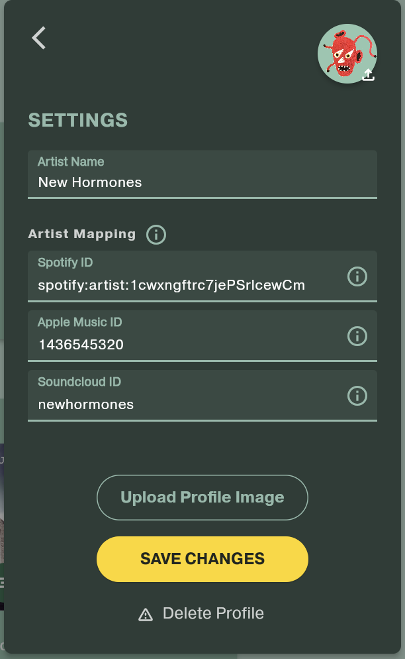Click the Apple Music ID info icon
Viewport: 405px width, 659px height.
click(x=357, y=336)
